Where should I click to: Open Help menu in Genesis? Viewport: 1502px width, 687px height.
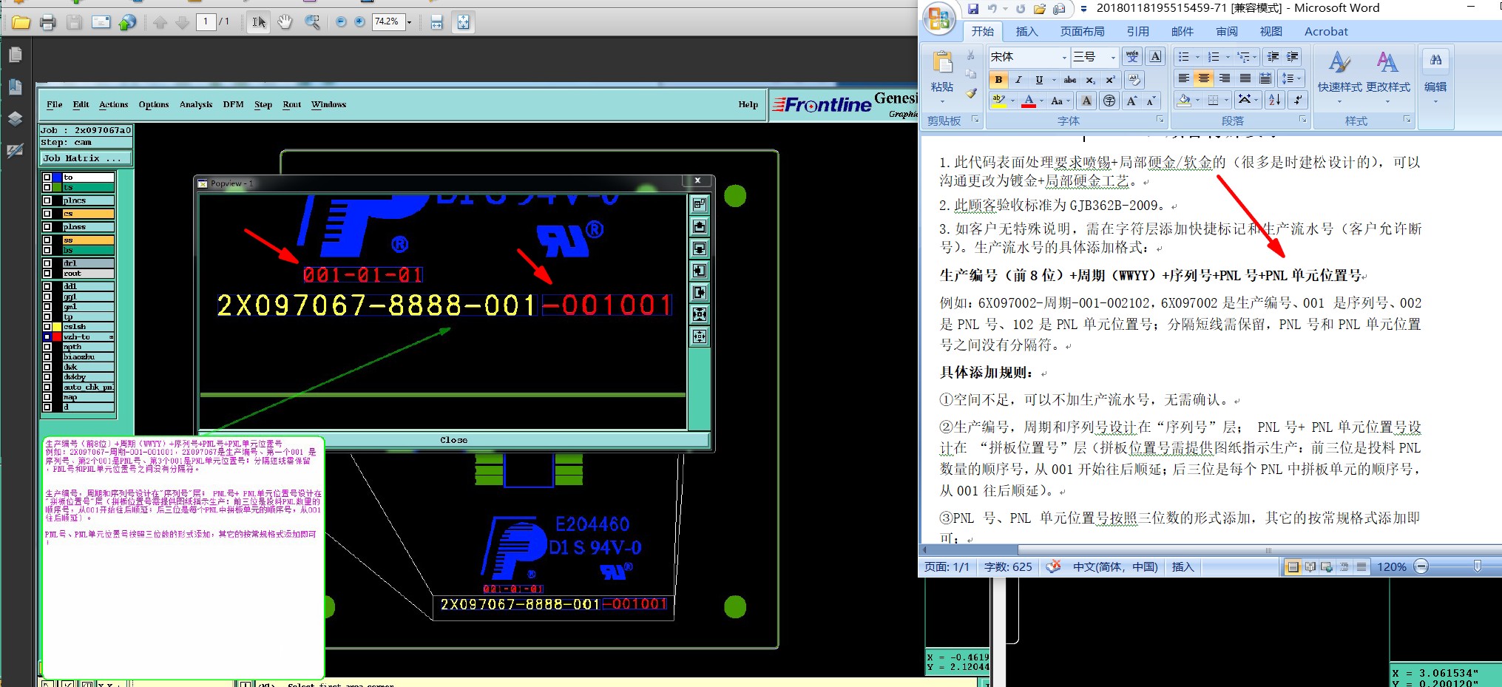pyautogui.click(x=748, y=105)
